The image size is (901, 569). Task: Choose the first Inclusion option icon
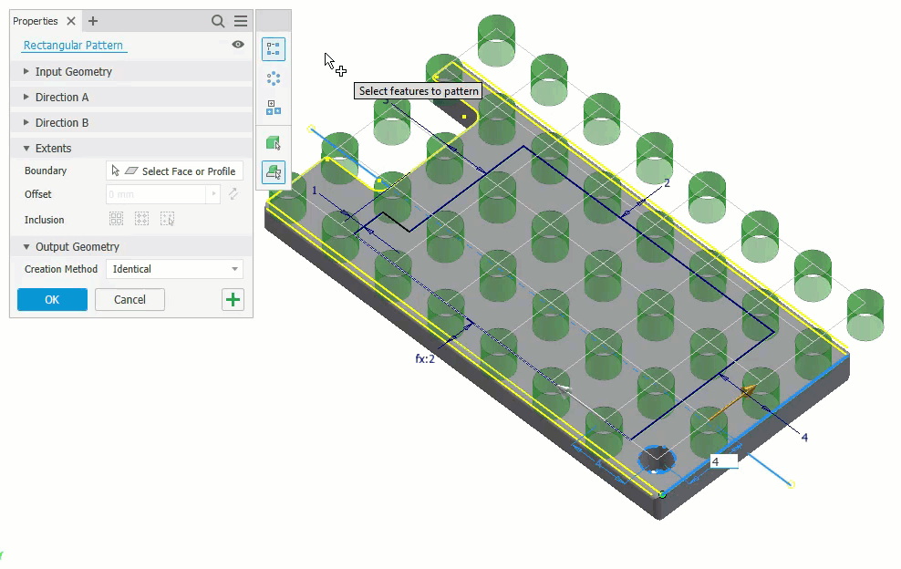117,219
